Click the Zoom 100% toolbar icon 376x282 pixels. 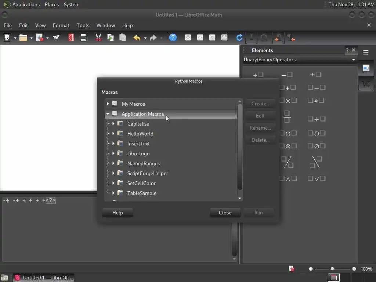[x=212, y=38]
